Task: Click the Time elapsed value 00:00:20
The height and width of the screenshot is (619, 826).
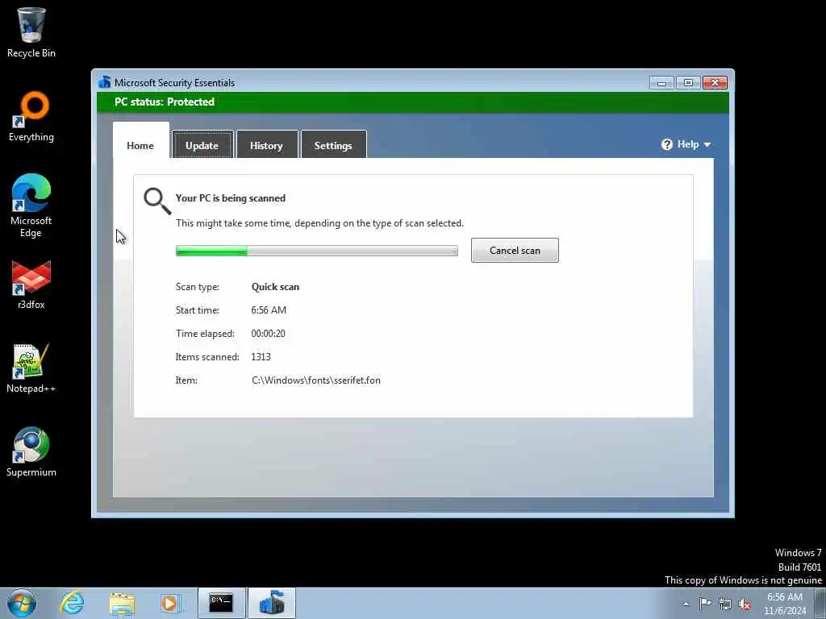Action: pyautogui.click(x=268, y=333)
